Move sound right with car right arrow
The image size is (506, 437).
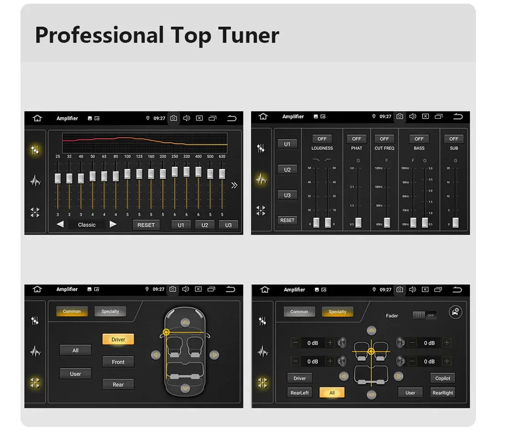pos(214,355)
